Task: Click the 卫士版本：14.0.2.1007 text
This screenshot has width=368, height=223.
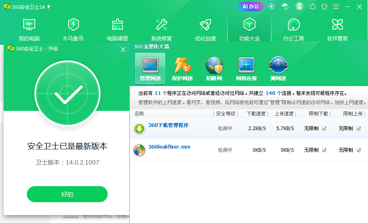Action: tap(67, 163)
